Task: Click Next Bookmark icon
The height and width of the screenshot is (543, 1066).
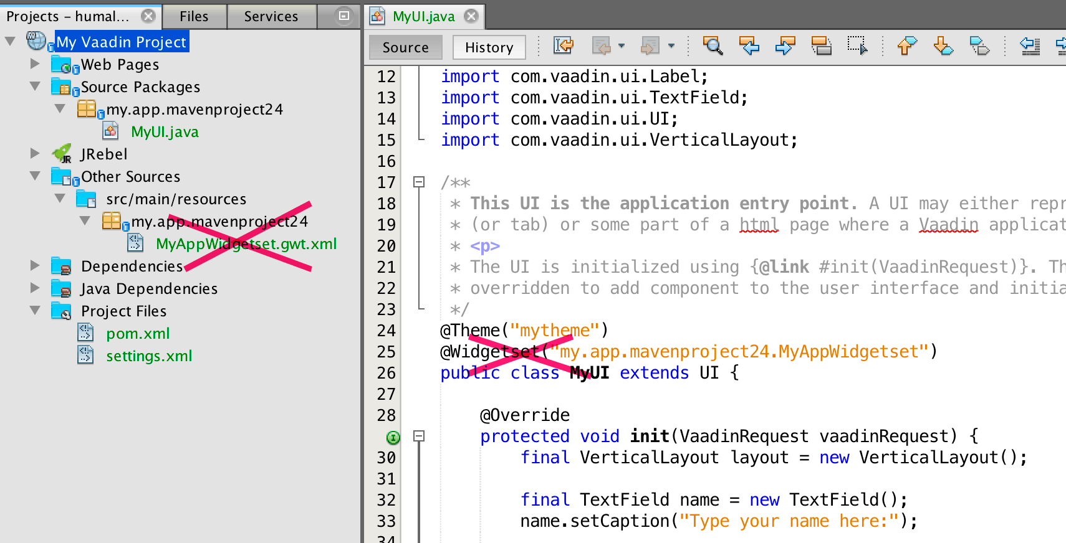Action: coord(943,46)
